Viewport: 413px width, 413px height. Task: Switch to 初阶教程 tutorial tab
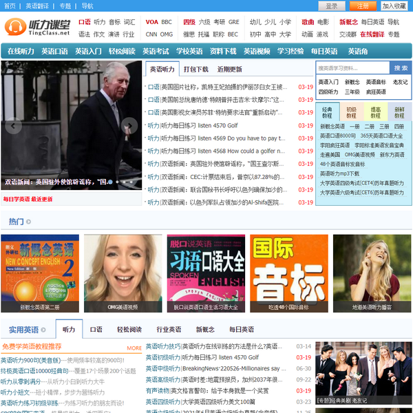[x=351, y=112]
